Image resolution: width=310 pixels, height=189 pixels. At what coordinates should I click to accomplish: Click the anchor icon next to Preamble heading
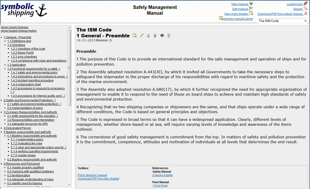pyautogui.click(x=148, y=36)
